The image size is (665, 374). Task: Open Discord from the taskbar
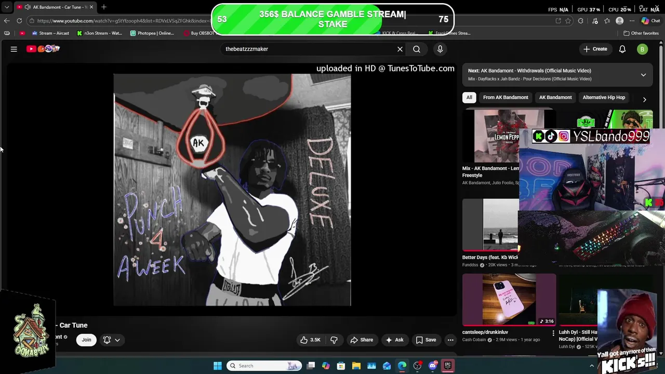[433, 366]
